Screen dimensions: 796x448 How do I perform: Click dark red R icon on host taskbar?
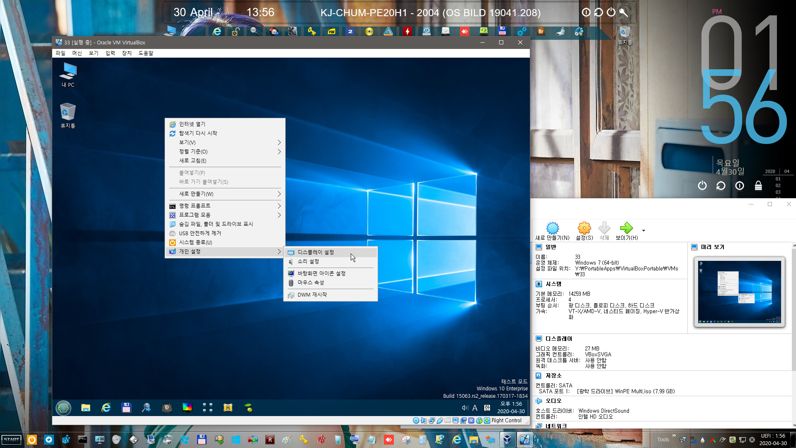(270, 439)
